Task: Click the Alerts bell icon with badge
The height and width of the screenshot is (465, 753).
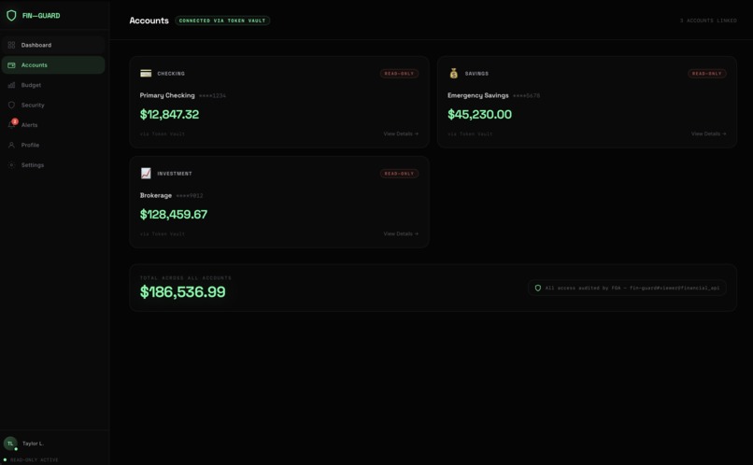Action: click(x=12, y=124)
